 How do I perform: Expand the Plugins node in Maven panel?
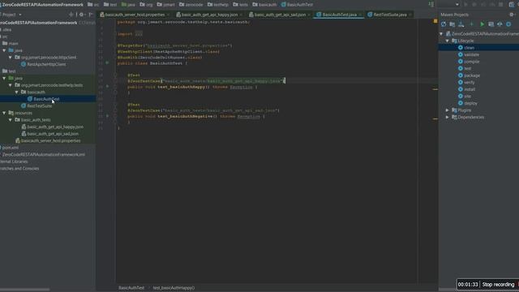click(x=448, y=110)
